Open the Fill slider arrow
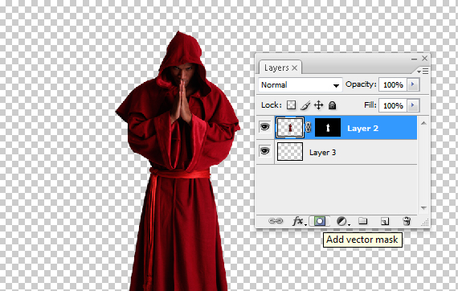The height and width of the screenshot is (291, 458). point(413,105)
